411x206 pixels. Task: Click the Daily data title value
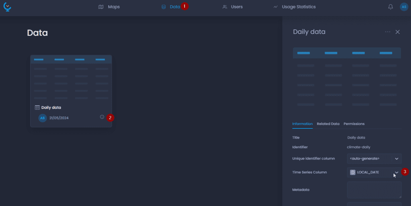(x=356, y=137)
